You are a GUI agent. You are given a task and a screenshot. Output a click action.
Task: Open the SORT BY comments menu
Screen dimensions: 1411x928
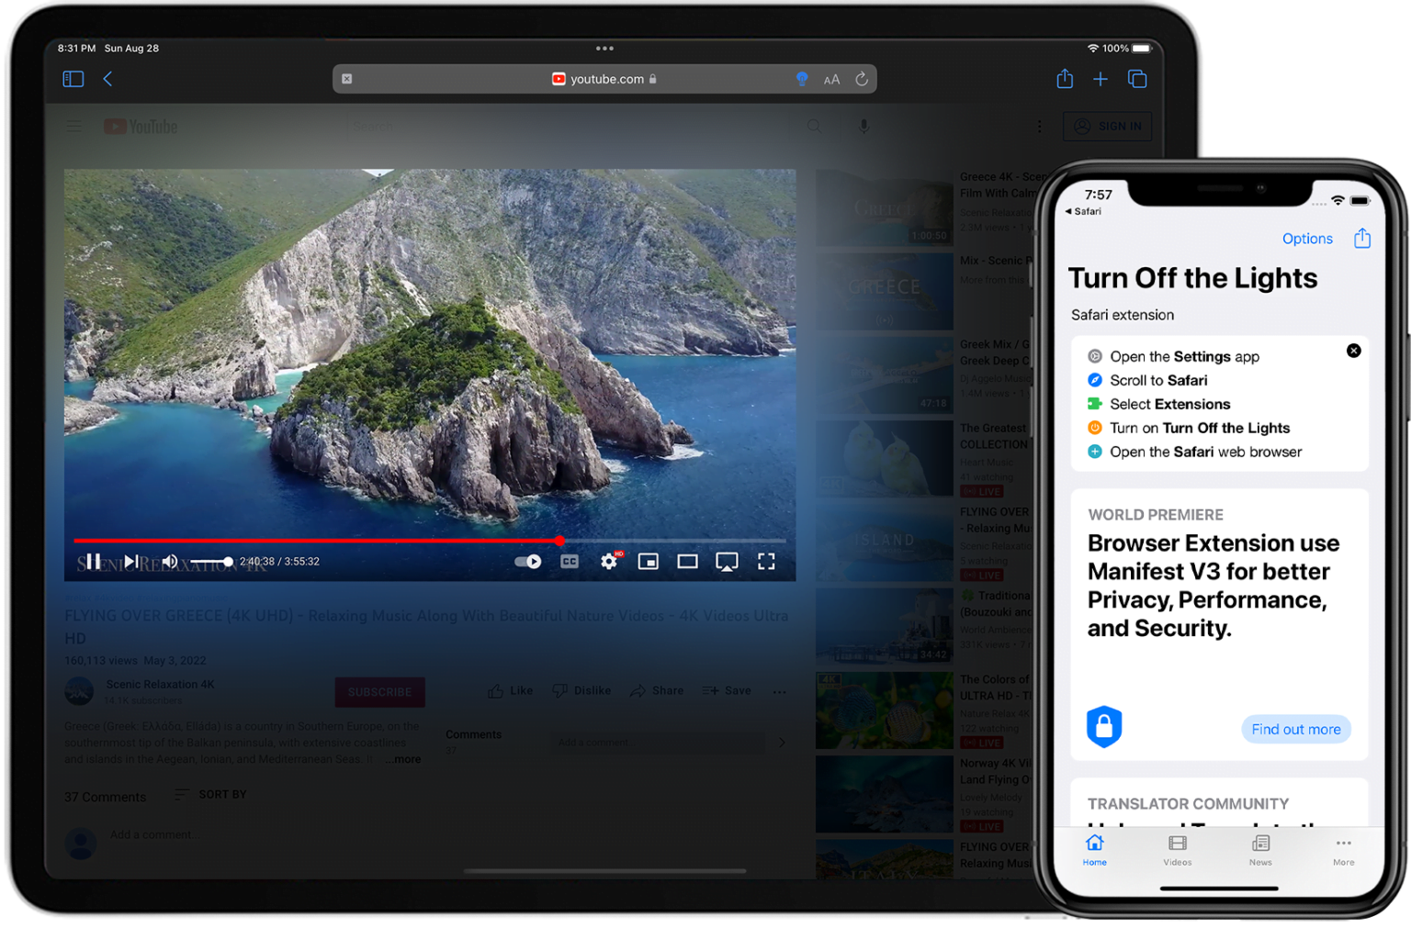(x=210, y=794)
